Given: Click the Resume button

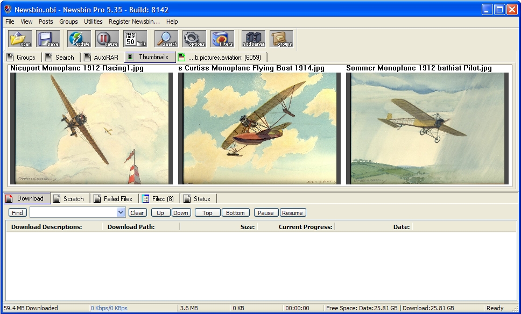Looking at the screenshot, I should click(x=293, y=213).
